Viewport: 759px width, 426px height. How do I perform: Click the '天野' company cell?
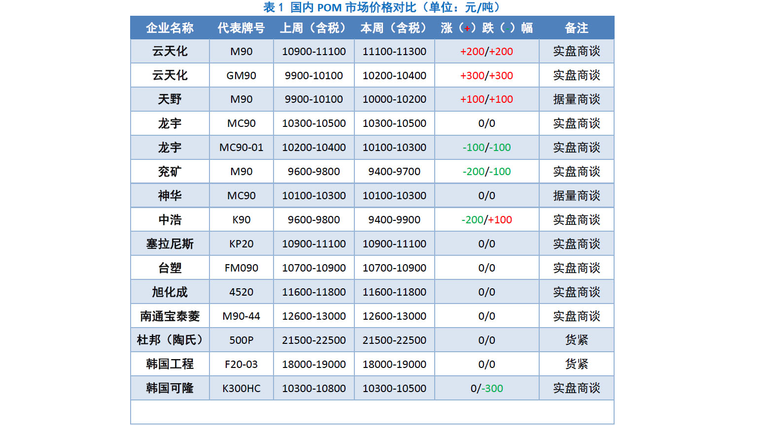click(x=170, y=99)
